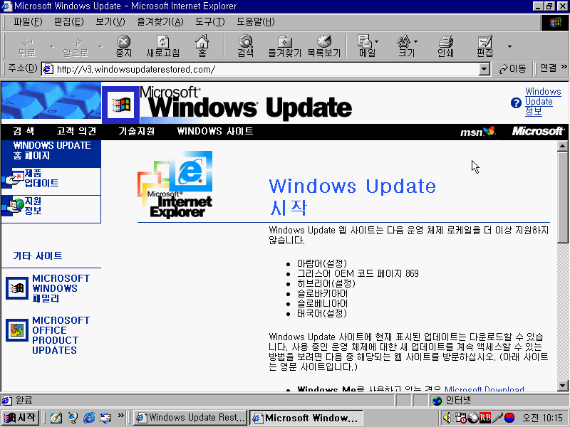Click the RB tray icon

[x=485, y=418]
